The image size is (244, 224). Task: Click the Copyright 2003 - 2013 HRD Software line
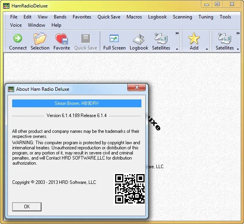pyautogui.click(x=54, y=182)
